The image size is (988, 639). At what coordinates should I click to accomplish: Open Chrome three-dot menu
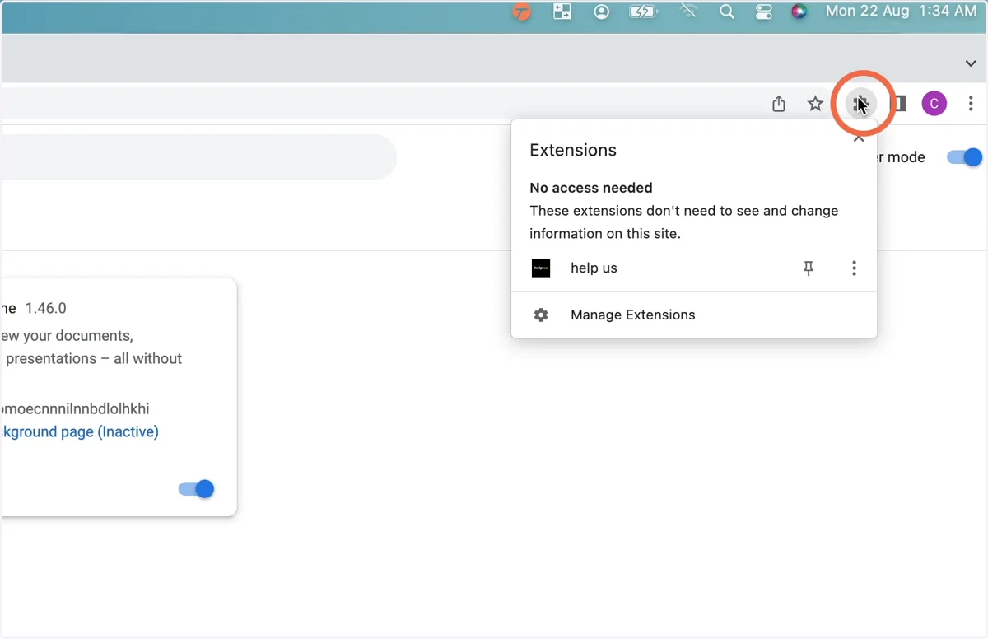971,104
